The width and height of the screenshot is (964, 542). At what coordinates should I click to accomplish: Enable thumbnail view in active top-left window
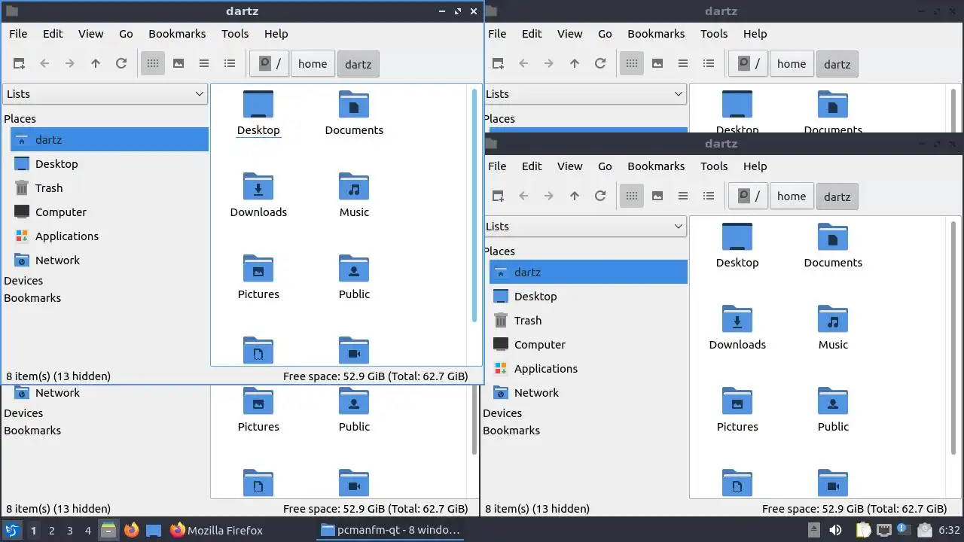pyautogui.click(x=178, y=64)
